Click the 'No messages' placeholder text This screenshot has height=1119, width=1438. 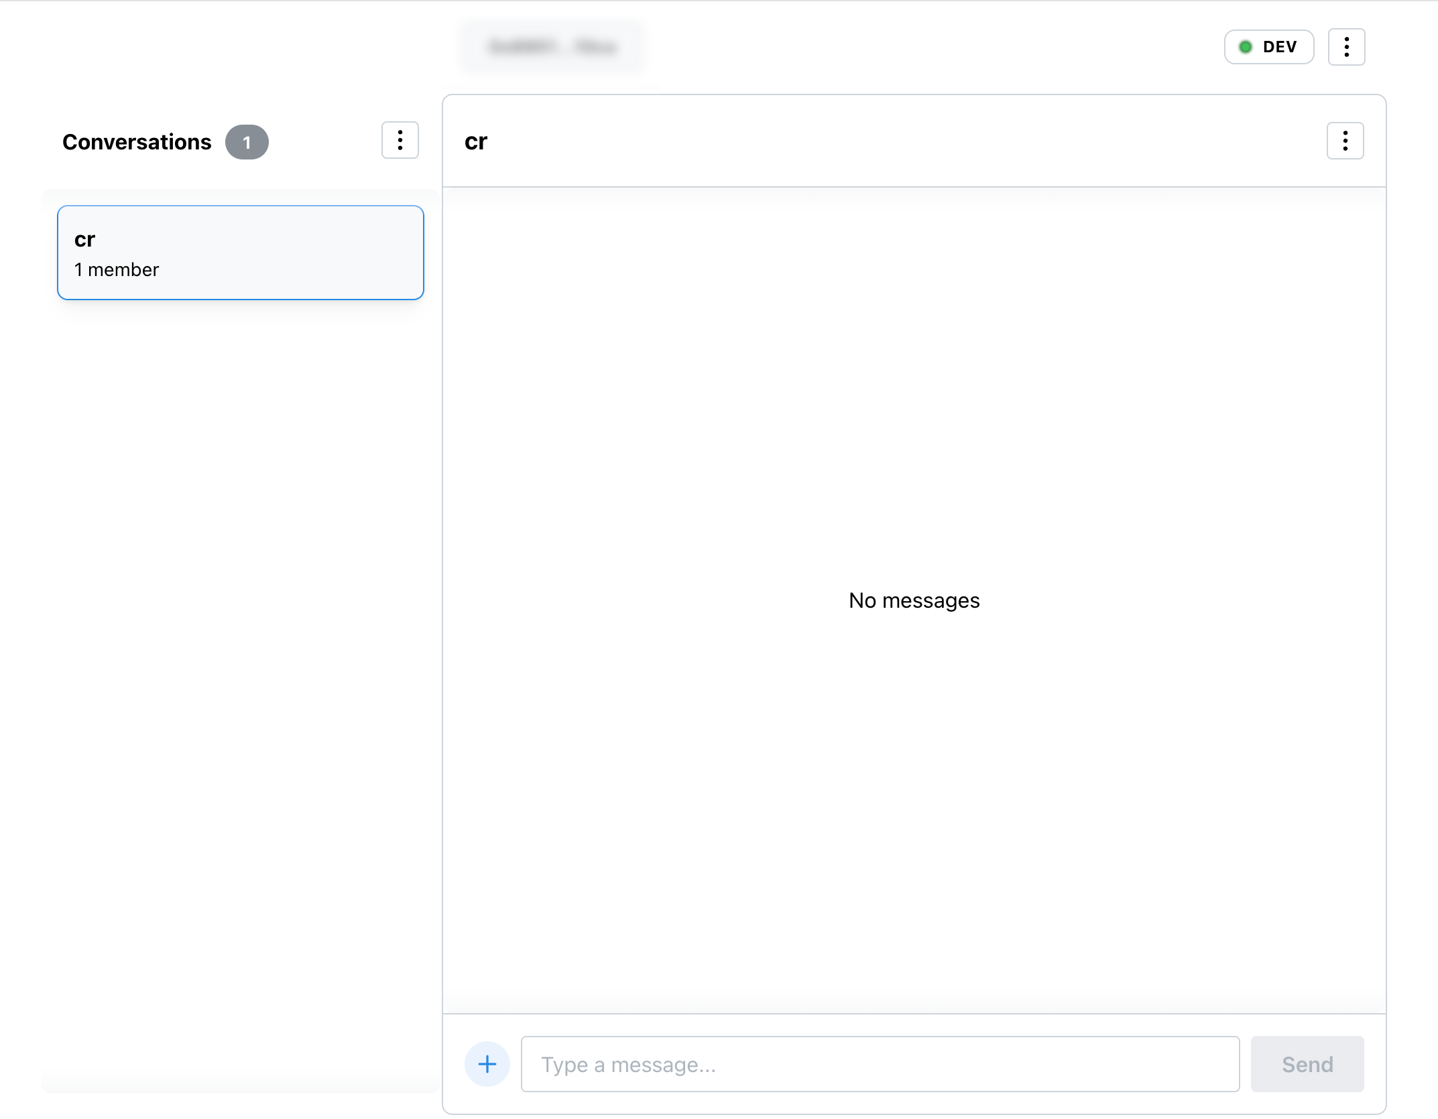pos(914,600)
